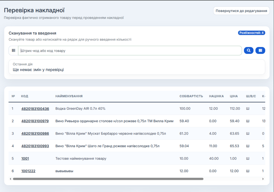Screen dimensions: 274x192
Task: Select row 'Водка GreenDay AIR 0.7л 40%'
Action: (80, 109)
